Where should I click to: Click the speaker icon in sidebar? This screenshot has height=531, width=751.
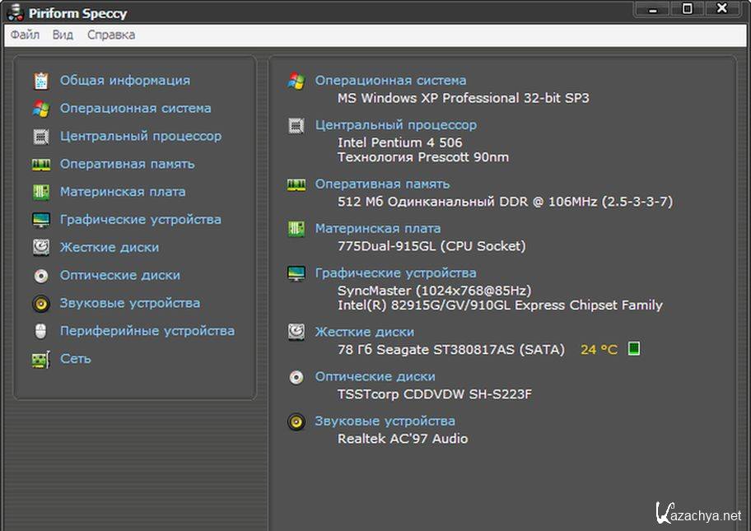pyautogui.click(x=40, y=304)
